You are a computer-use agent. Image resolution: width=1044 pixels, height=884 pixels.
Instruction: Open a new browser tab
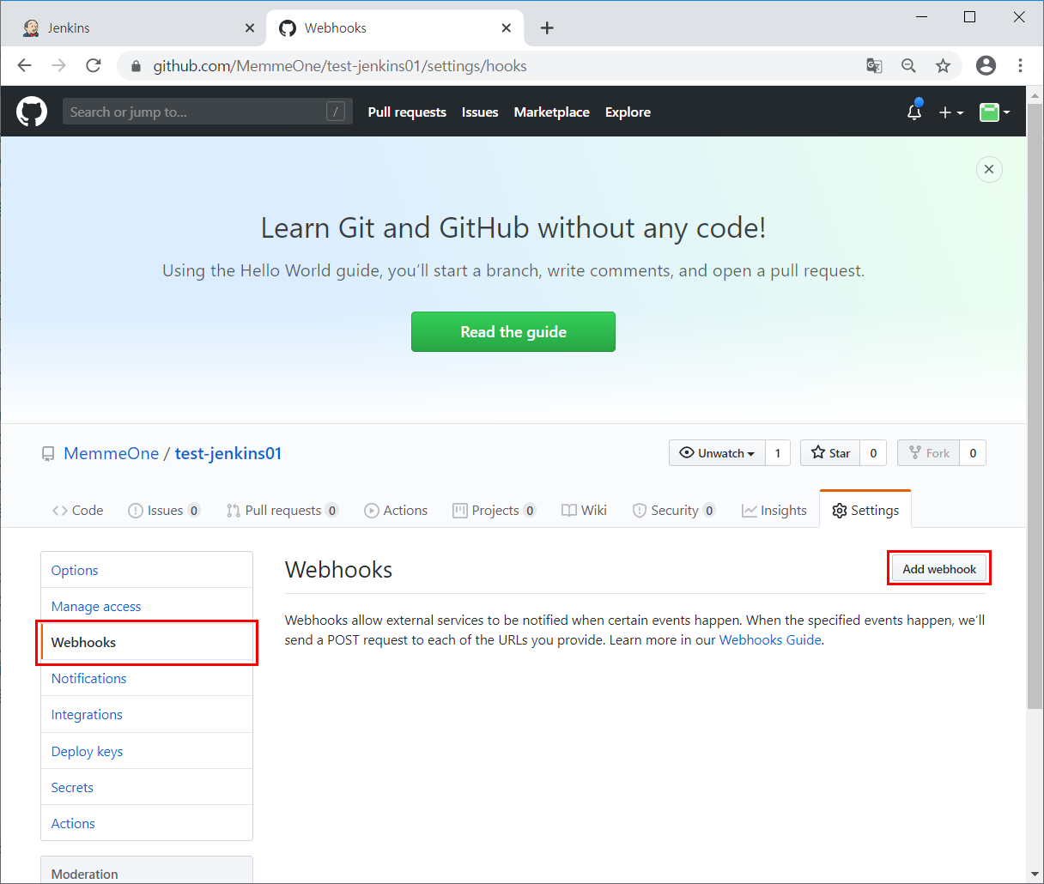547,28
